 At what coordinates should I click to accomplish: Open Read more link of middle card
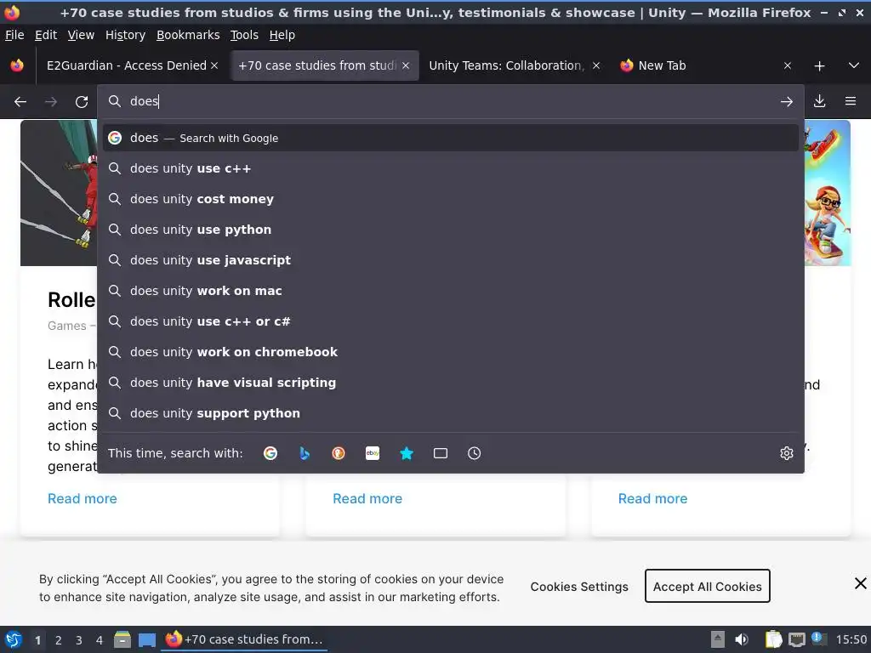point(367,498)
